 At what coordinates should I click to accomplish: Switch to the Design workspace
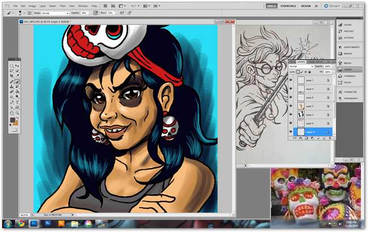306,6
